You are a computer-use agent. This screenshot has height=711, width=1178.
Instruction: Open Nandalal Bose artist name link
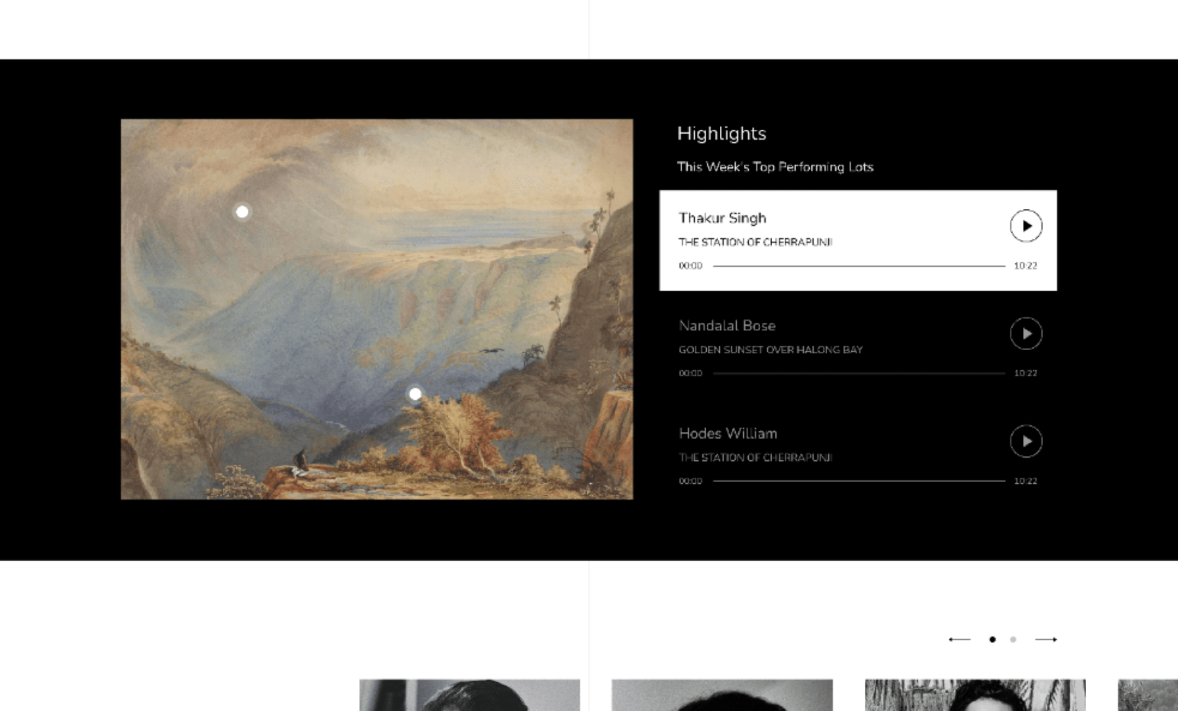[727, 326]
